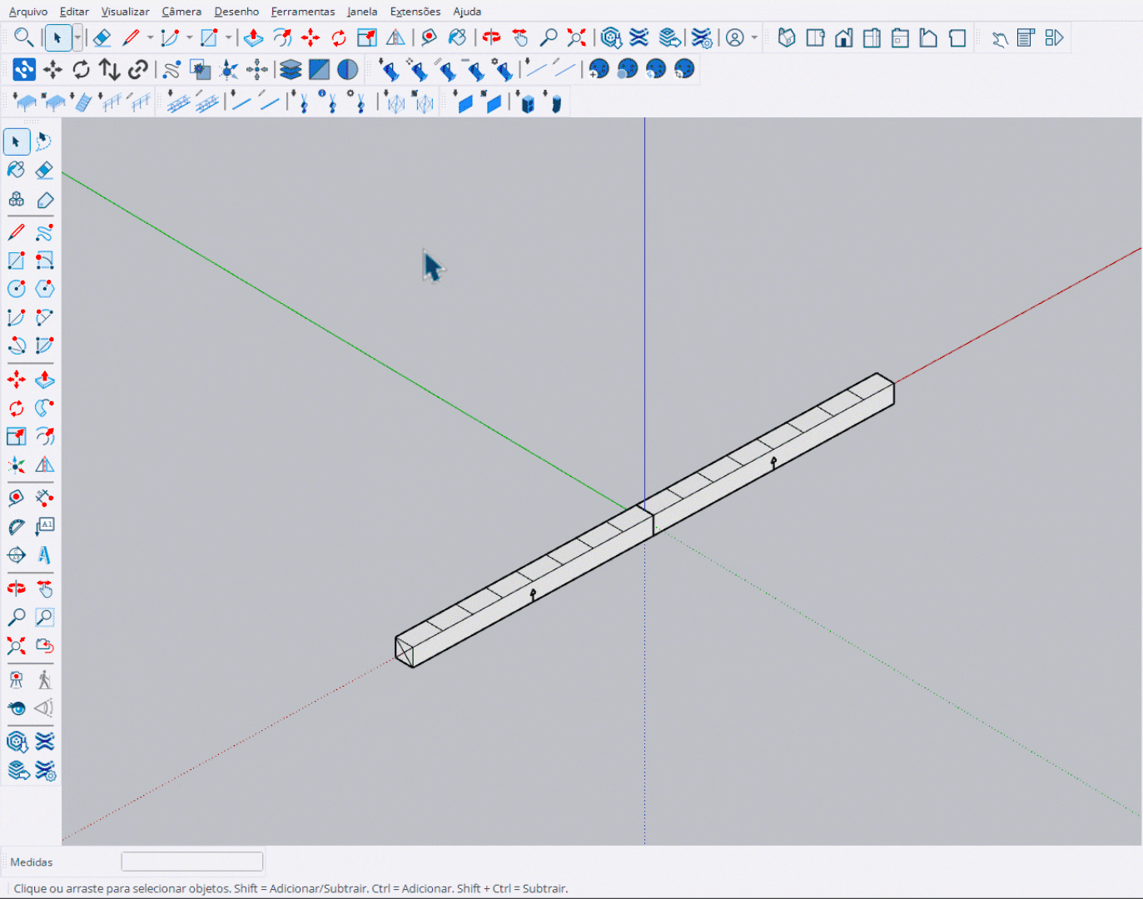Select the Circle tool in left palette
Viewport: 1143px width, 899px height.
[x=16, y=289]
